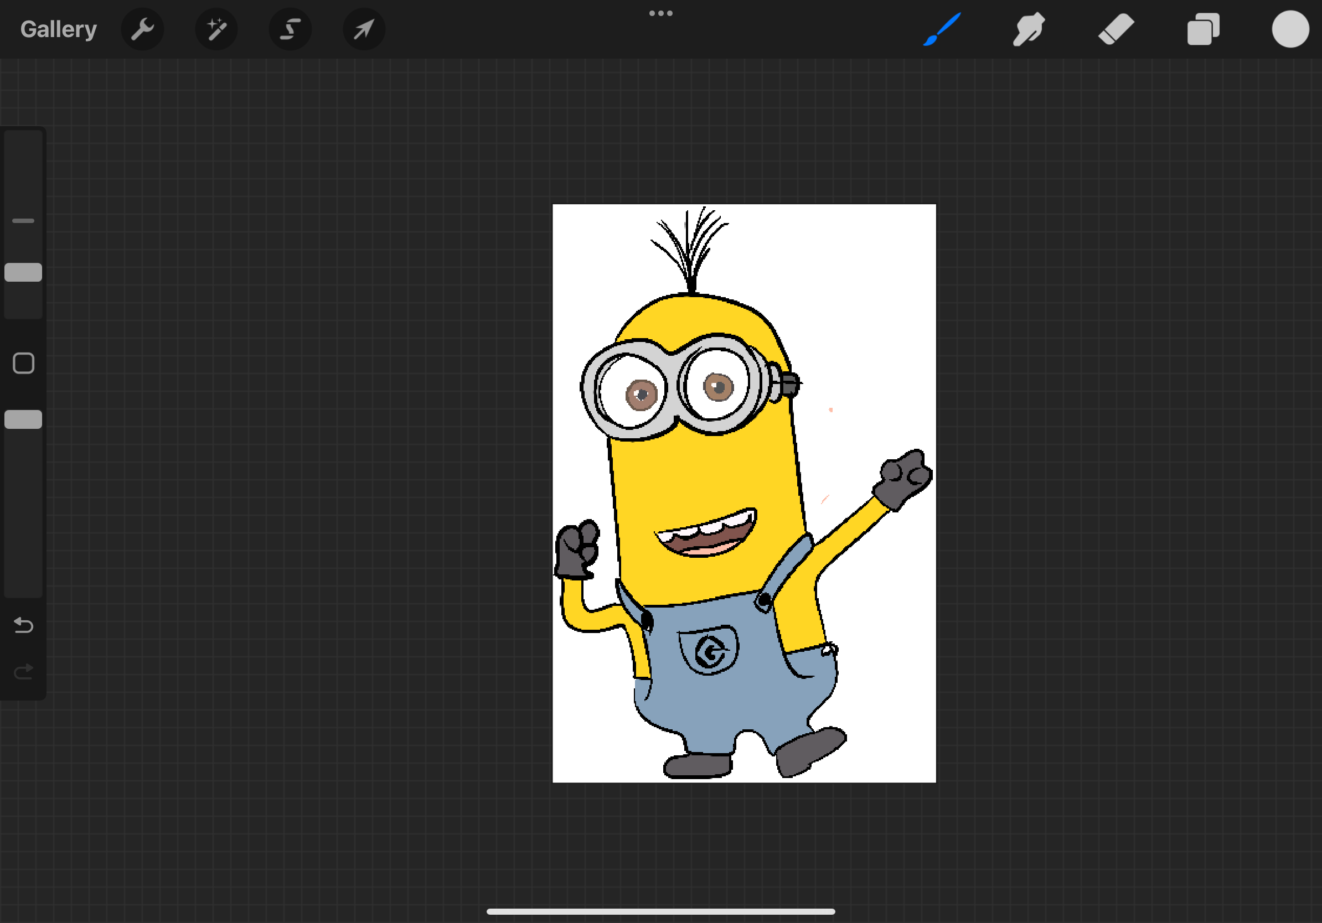Choose the Smudge tool
Viewport: 1322px width, 923px height.
1029,29
